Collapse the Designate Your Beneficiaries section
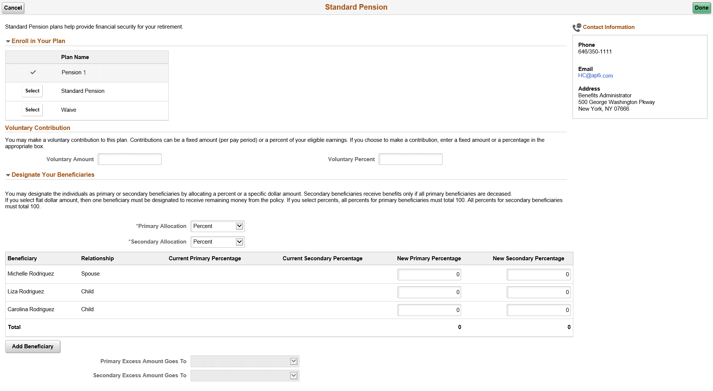713x391 pixels. 8,175
